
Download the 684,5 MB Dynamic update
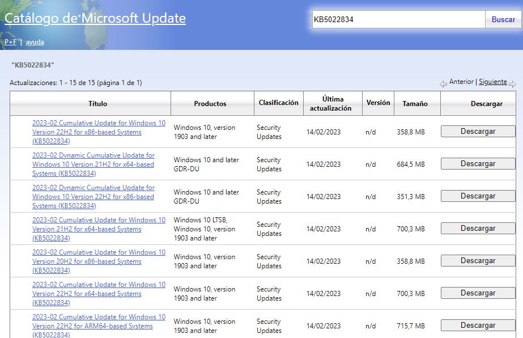pos(478,164)
